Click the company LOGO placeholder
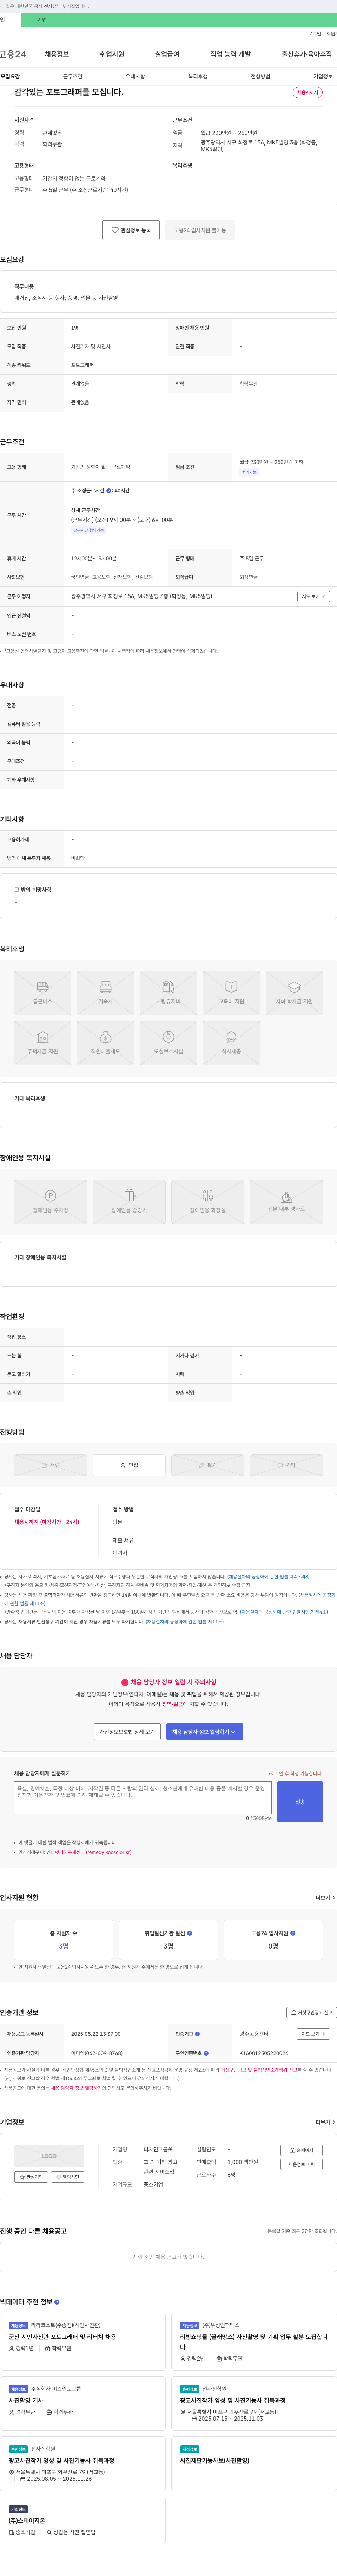 click(49, 2156)
